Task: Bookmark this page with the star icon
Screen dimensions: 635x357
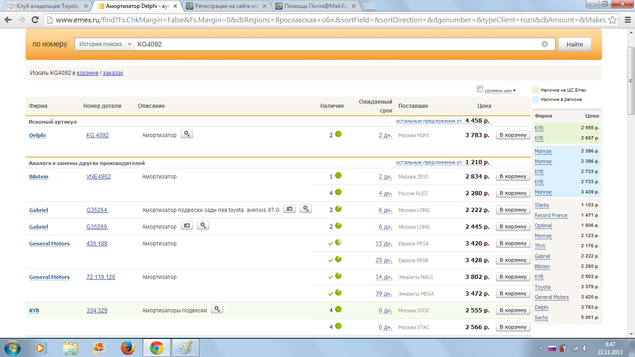Action: pyautogui.click(x=613, y=20)
